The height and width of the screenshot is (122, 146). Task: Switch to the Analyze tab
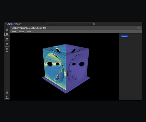pos(29,31)
